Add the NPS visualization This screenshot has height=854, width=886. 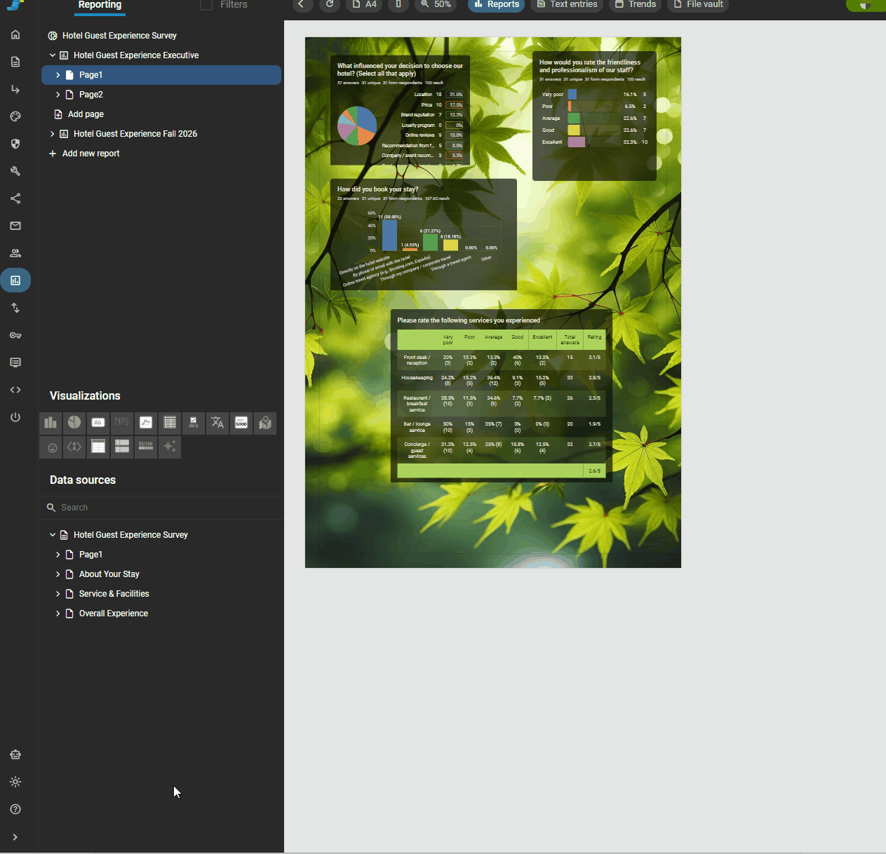pos(122,423)
